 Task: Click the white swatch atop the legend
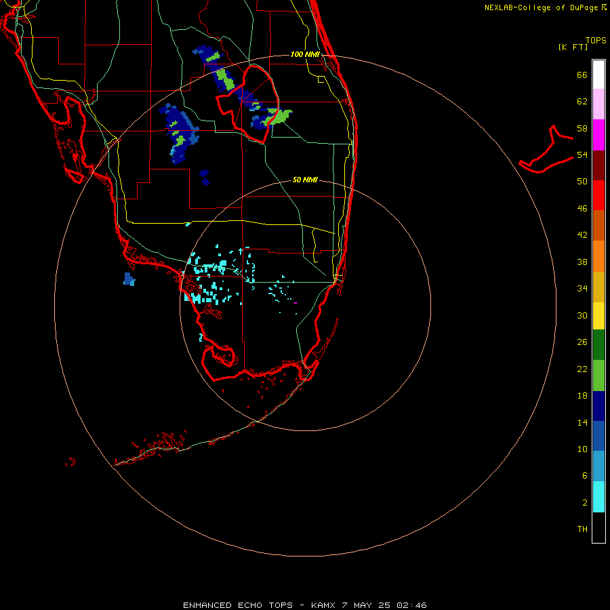598,75
